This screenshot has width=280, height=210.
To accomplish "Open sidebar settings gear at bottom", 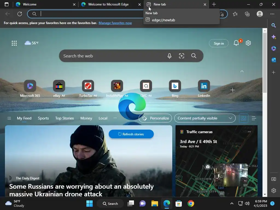I will click(273, 191).
